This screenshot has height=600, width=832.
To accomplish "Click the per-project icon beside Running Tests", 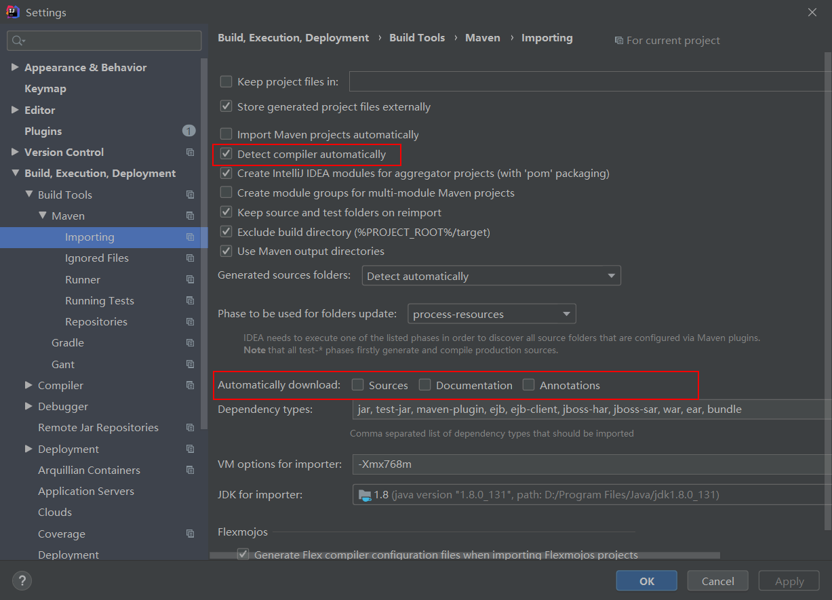I will point(190,301).
